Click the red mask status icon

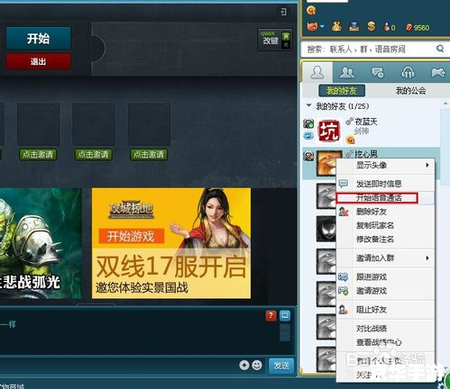point(312,27)
